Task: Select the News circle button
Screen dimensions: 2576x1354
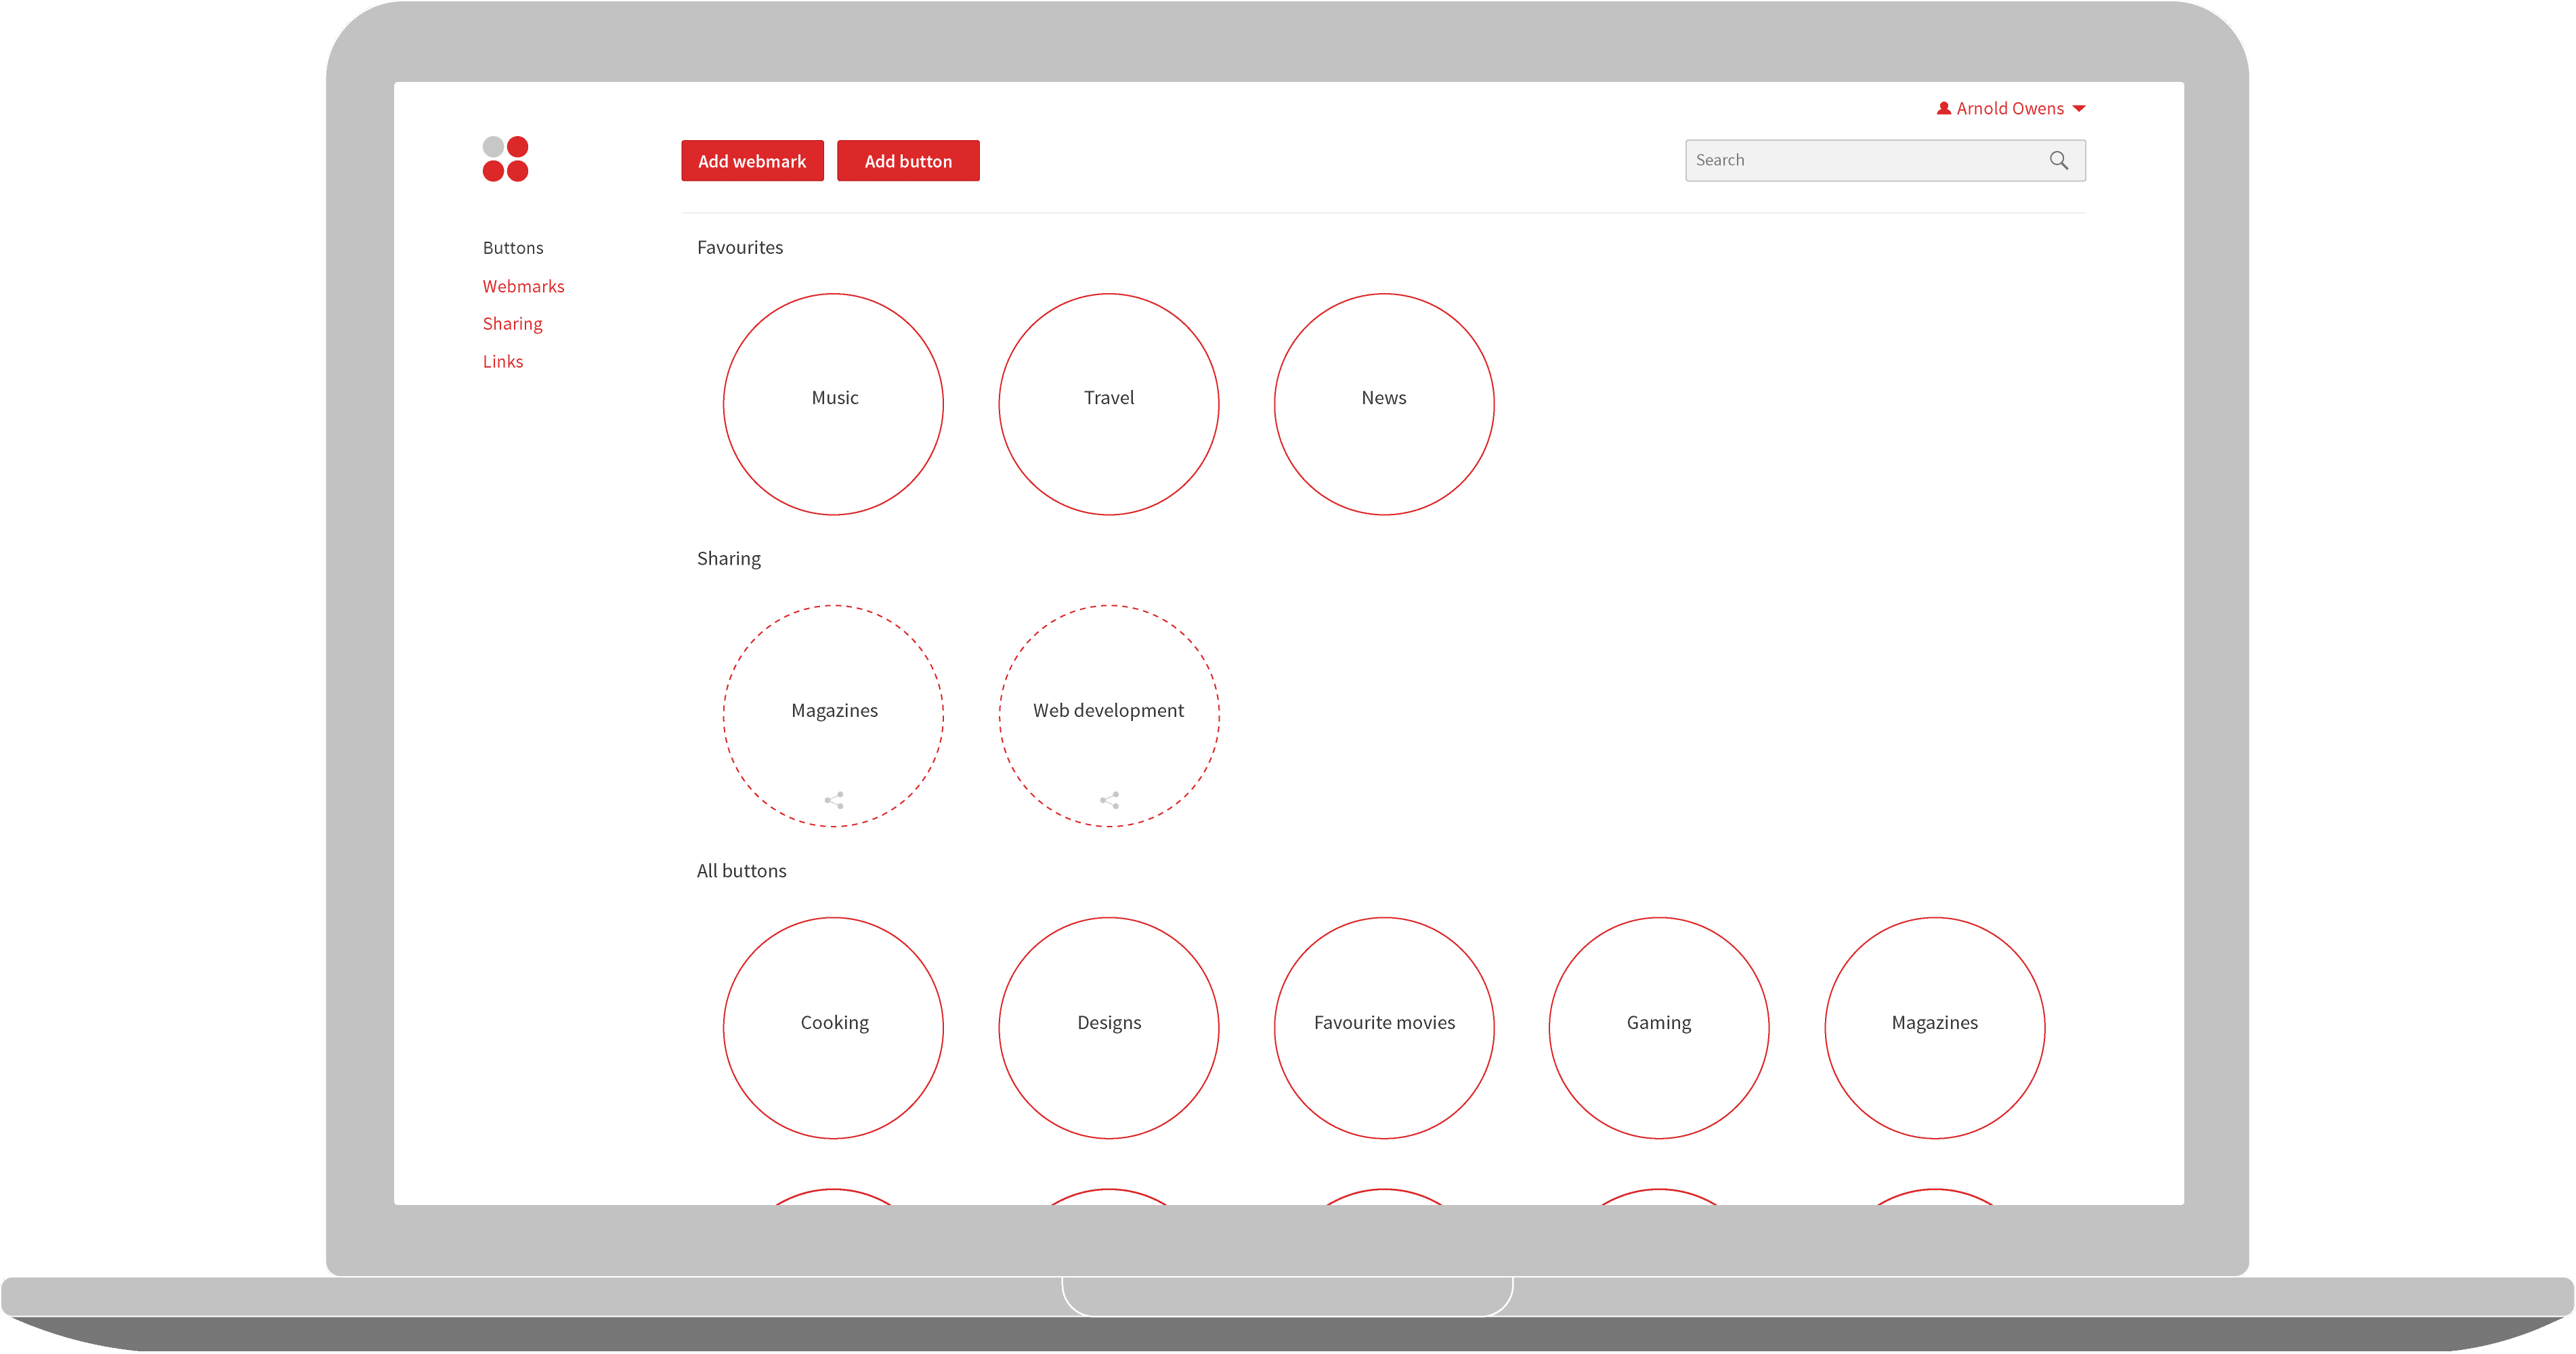Action: (1384, 404)
